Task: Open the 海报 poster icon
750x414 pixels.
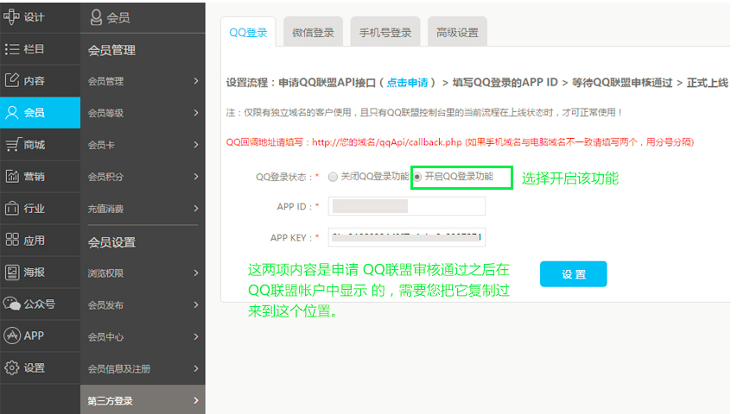Action: tap(12, 273)
